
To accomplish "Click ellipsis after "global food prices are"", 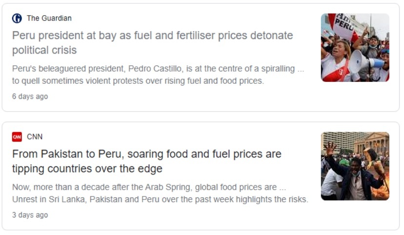I will tap(283, 187).
